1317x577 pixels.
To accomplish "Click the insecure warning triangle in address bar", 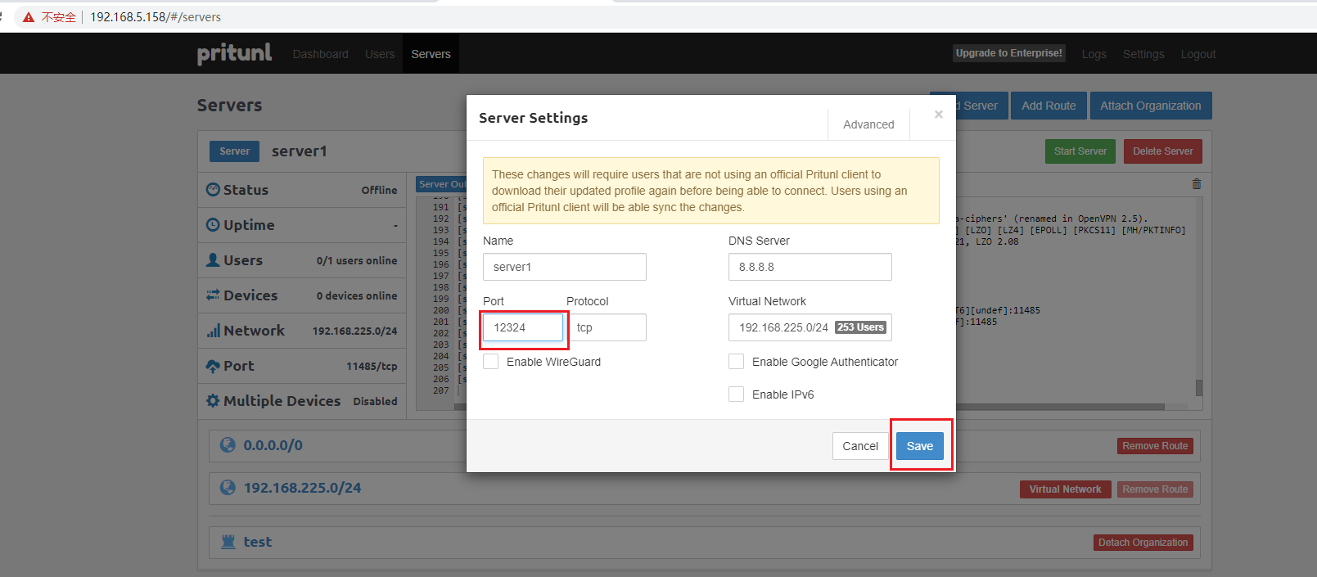I will 29,17.
